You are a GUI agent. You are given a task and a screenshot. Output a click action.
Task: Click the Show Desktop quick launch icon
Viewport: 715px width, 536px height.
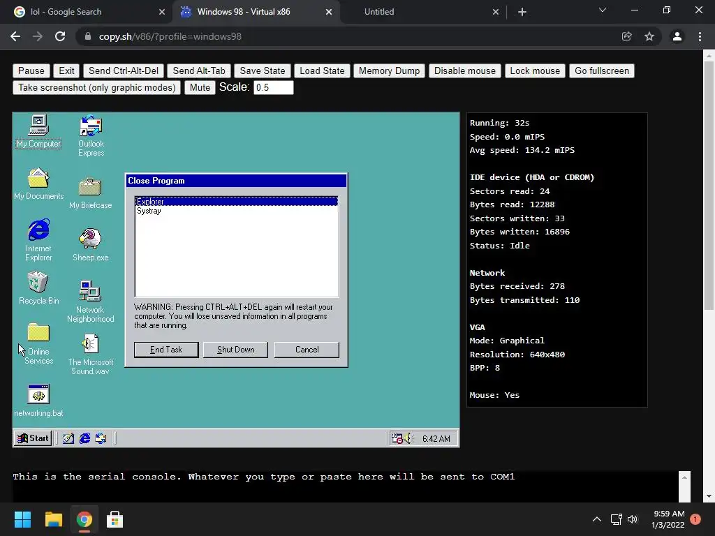click(x=68, y=438)
